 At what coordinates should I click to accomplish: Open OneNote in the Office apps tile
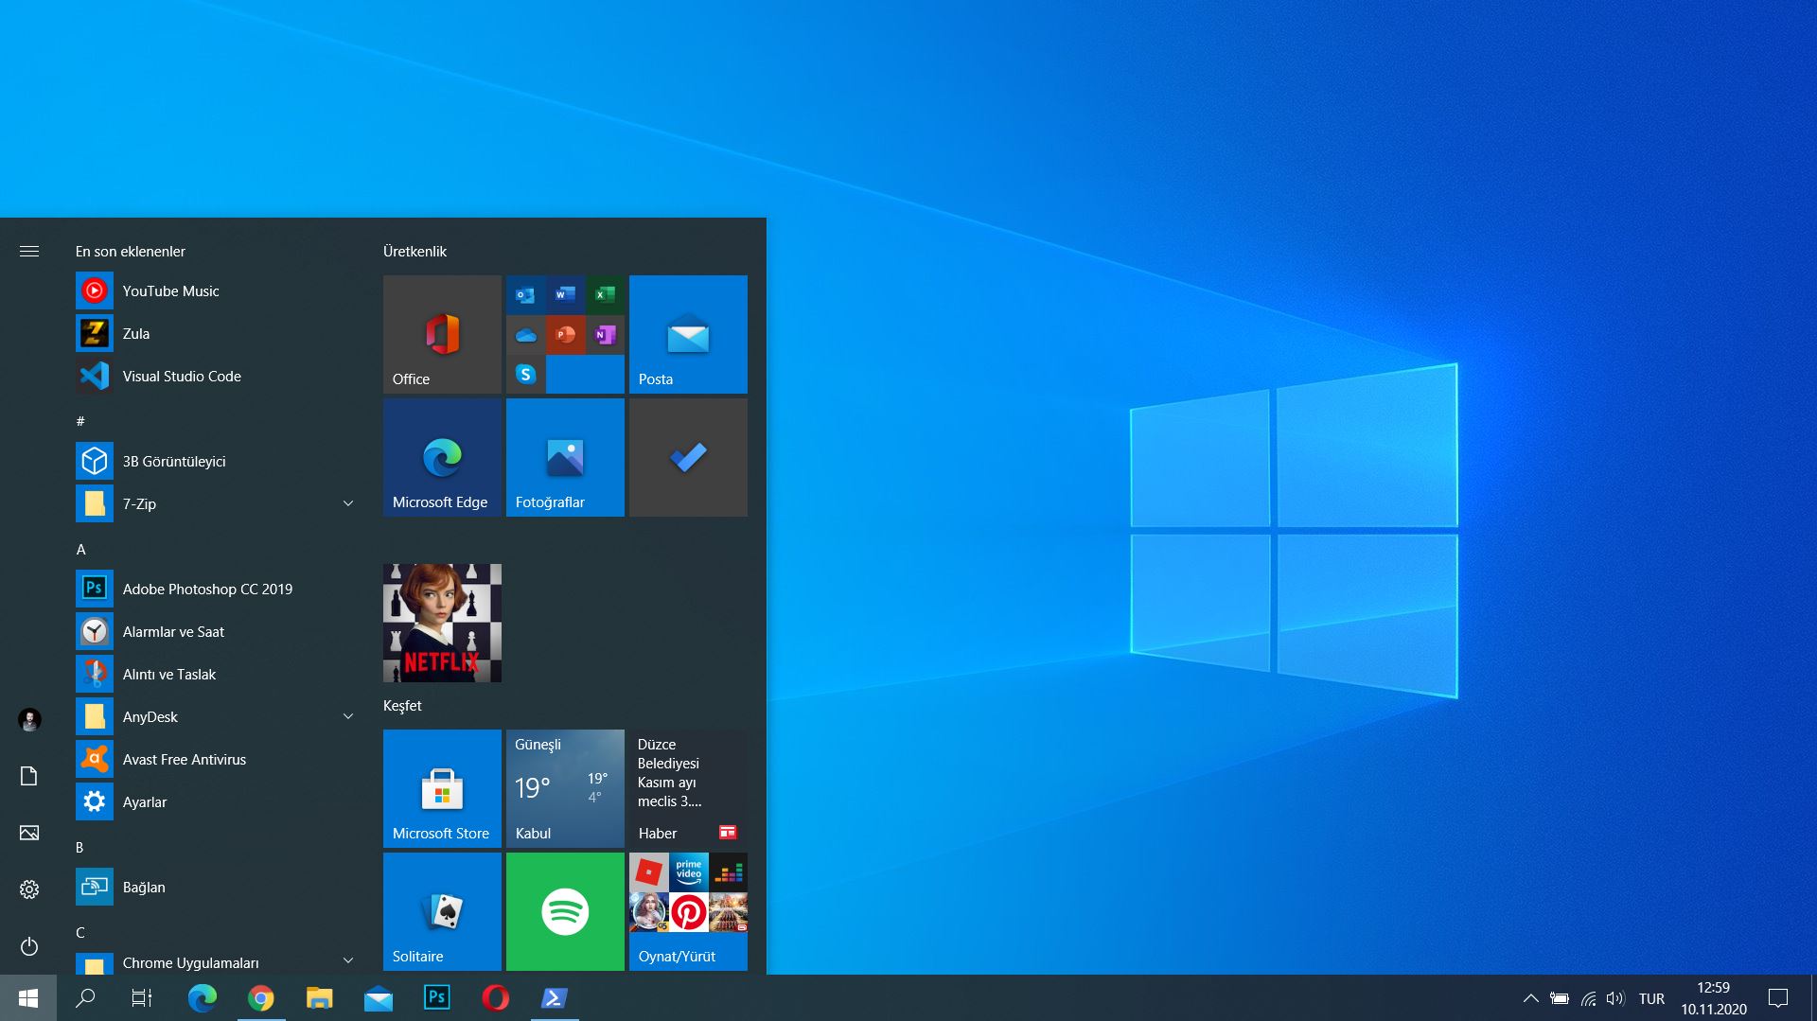coord(605,335)
